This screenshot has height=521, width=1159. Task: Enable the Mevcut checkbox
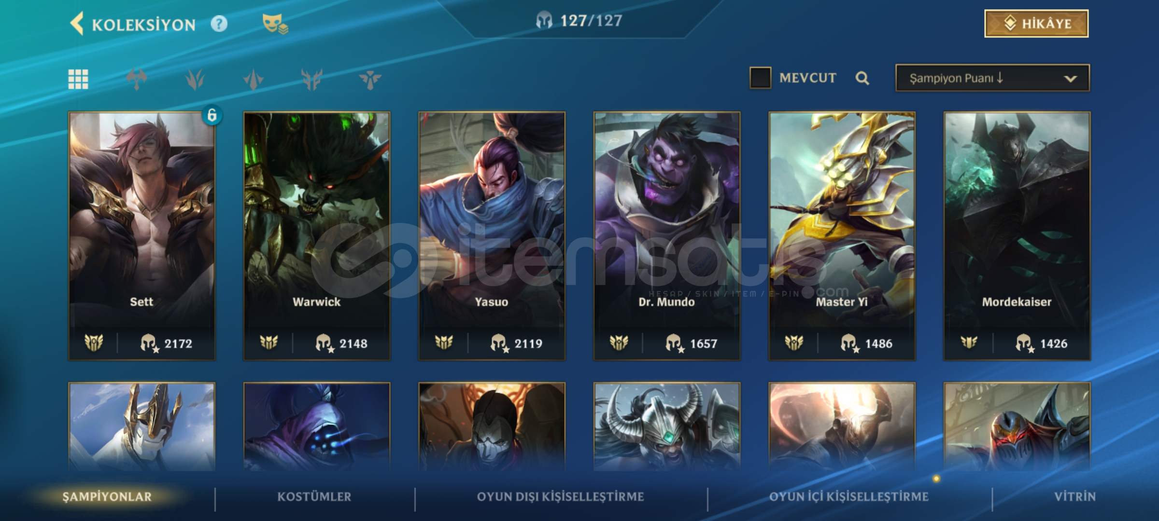760,78
